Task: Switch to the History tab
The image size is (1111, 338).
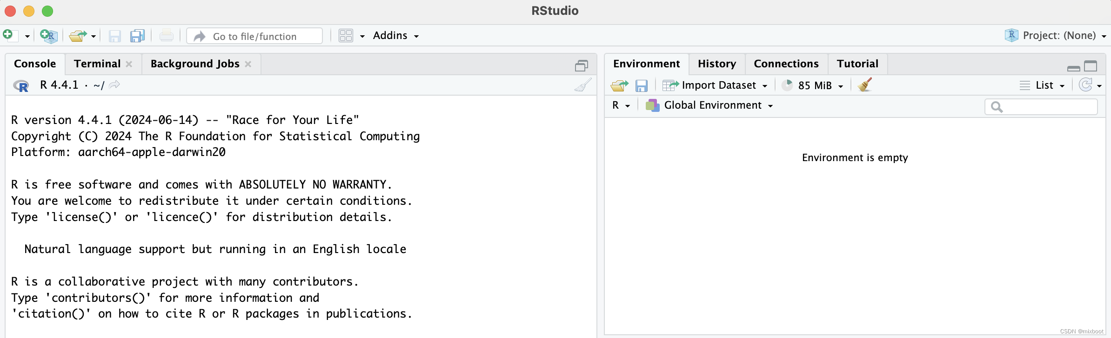Action: 716,64
